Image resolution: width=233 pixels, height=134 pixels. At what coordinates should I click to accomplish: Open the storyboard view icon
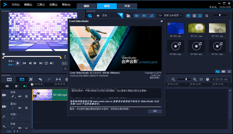9,79
